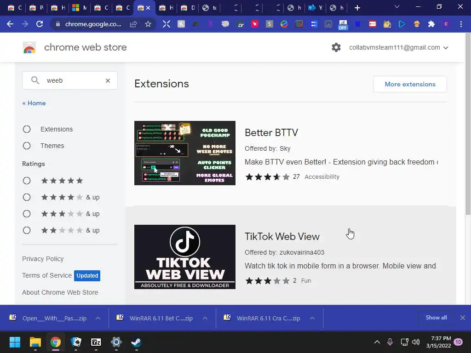Viewport: 471px width, 353px height.
Task: Open the Web Store settings gear
Action: click(336, 47)
